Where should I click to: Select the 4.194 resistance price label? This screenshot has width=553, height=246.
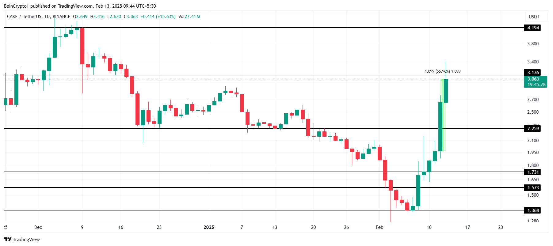click(x=533, y=28)
